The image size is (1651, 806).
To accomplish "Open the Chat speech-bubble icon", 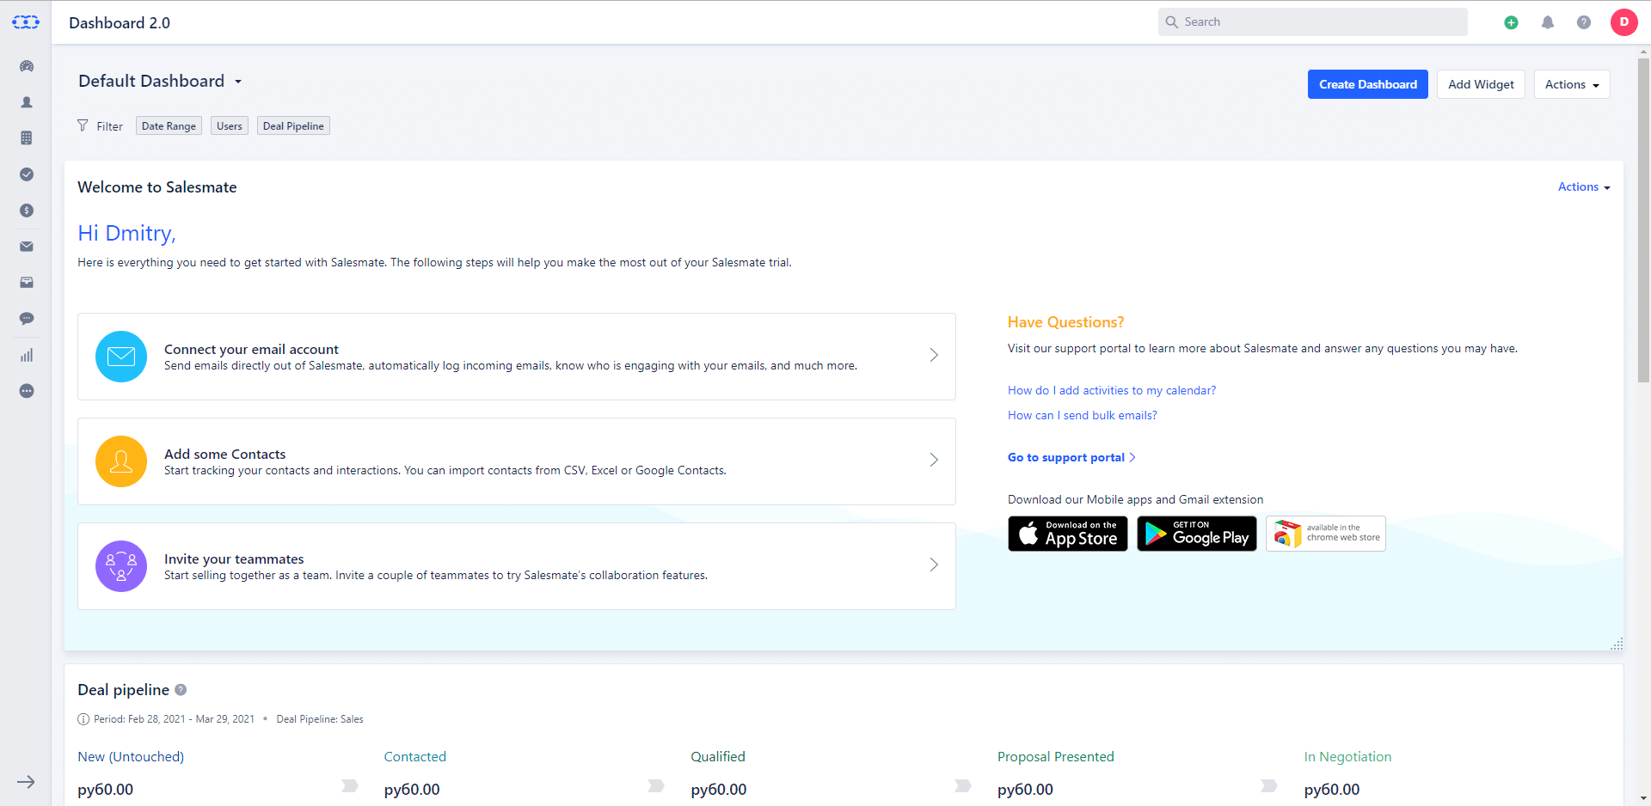I will tap(27, 319).
